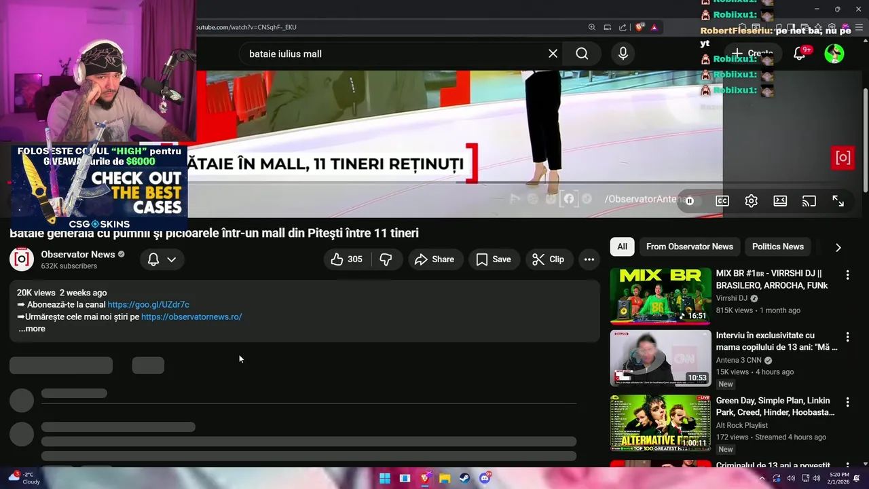Open the Windows Start button
Screen dimensions: 869x489
click(384, 478)
